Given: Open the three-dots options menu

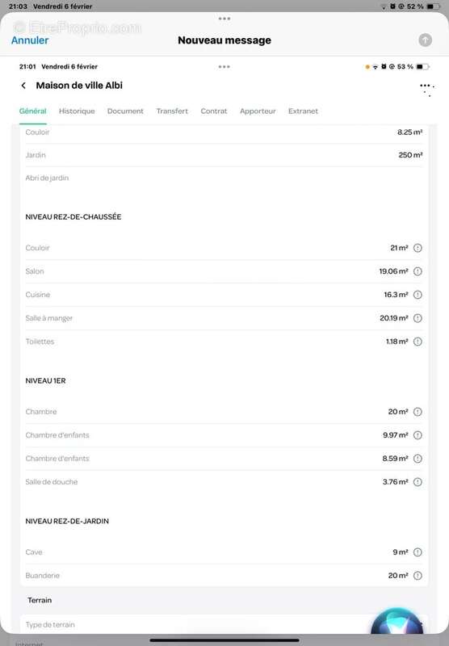Looking at the screenshot, I should tap(426, 90).
